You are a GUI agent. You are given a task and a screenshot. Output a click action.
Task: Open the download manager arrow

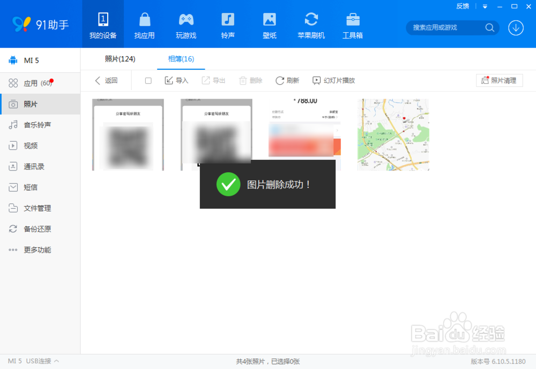tap(515, 27)
